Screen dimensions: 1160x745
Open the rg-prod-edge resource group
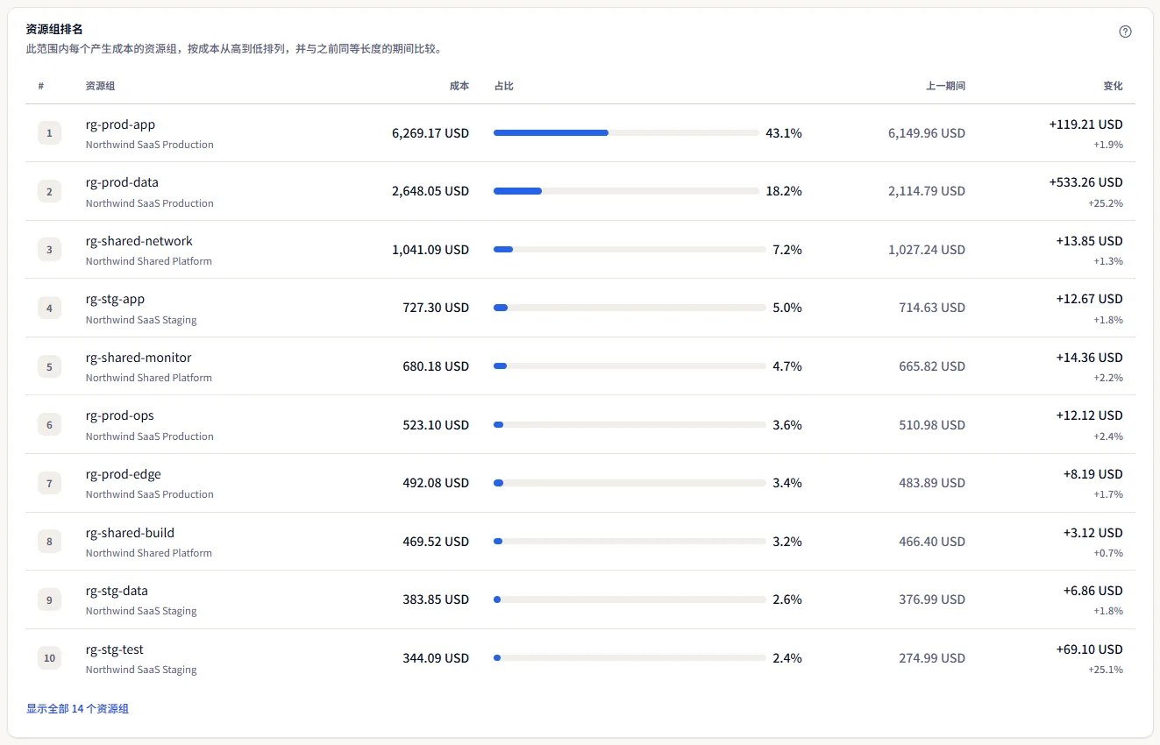coord(124,474)
